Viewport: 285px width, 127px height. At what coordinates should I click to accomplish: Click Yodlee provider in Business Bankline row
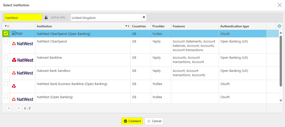click(x=157, y=84)
